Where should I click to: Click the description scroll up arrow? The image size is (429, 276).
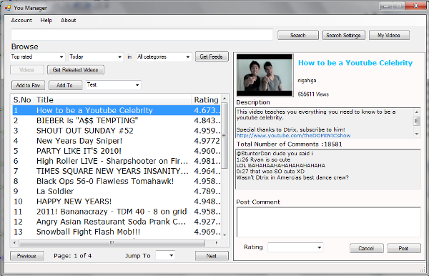(x=417, y=112)
